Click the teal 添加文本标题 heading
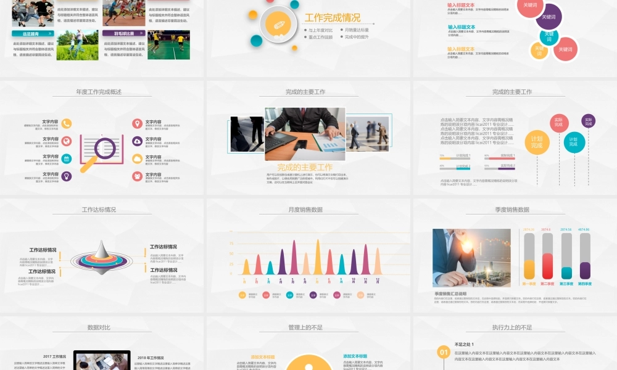This screenshot has height=370, width=617. click(355, 356)
